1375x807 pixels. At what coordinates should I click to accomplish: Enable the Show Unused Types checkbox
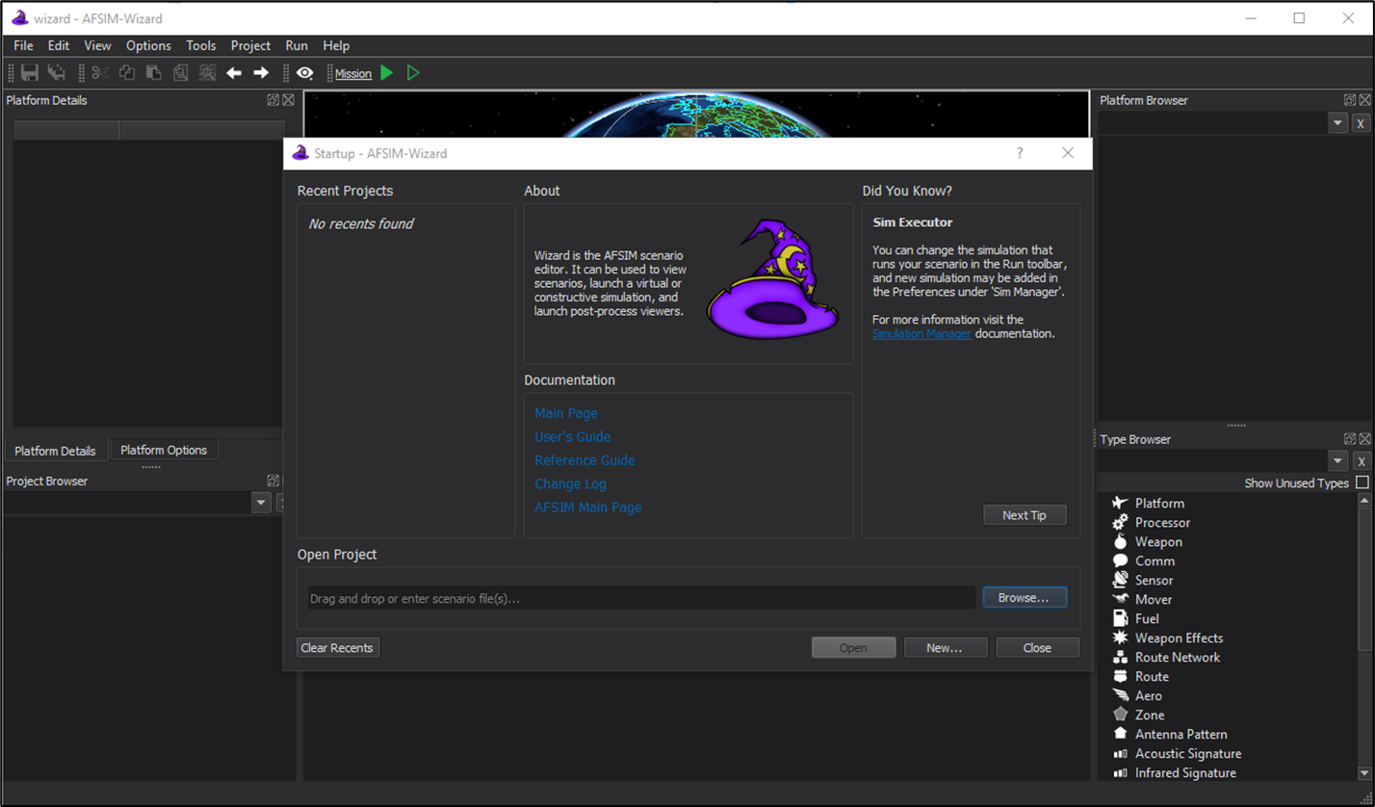coord(1362,482)
